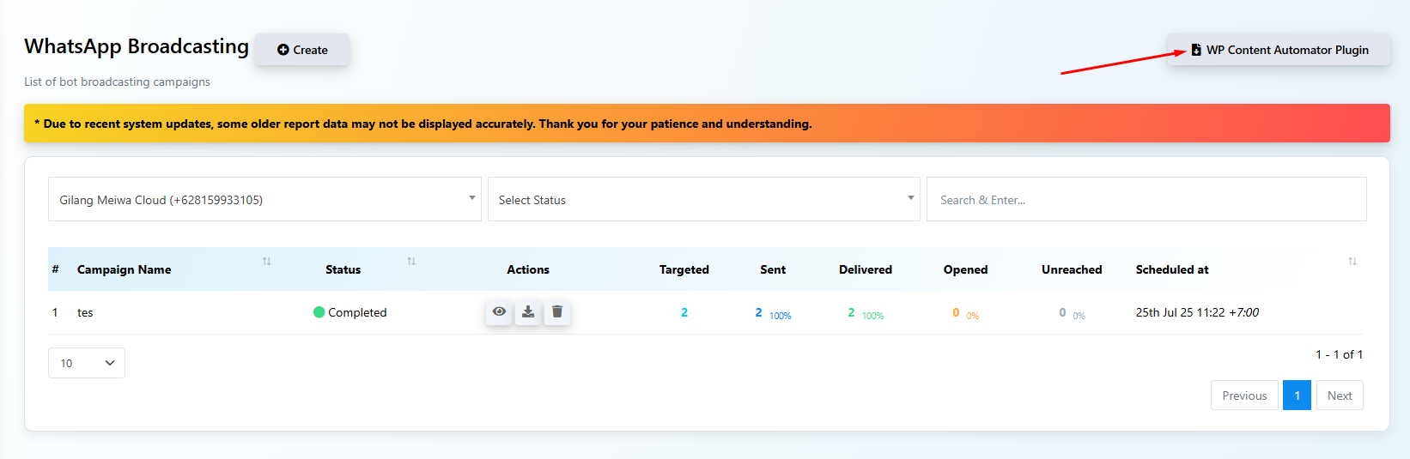Sort by Status column arrows
Screen dimensions: 1410x459
pos(411,262)
